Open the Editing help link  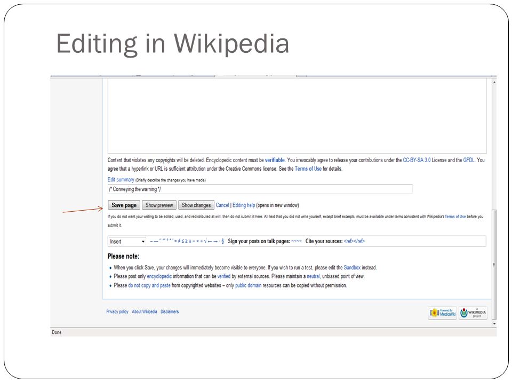click(244, 205)
